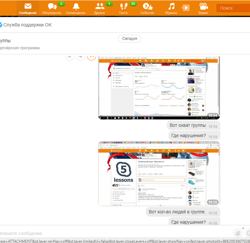Image resolution: width=250 pixels, height=243 pixels.
Task: Go to Друзья (Friends) page
Action: [100, 8]
